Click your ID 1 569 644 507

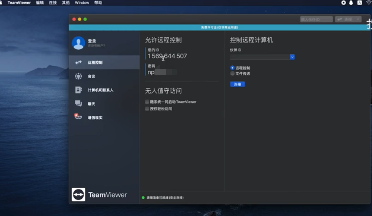[167, 56]
